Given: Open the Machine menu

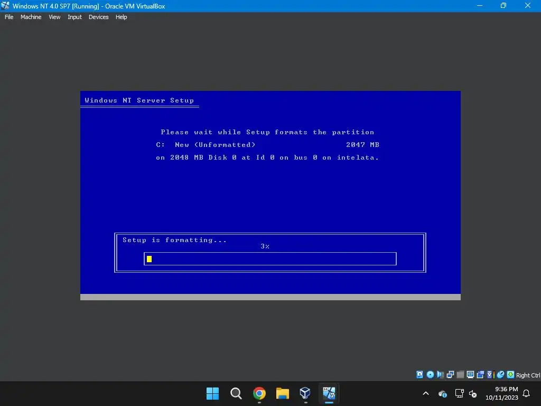Looking at the screenshot, I should point(31,17).
